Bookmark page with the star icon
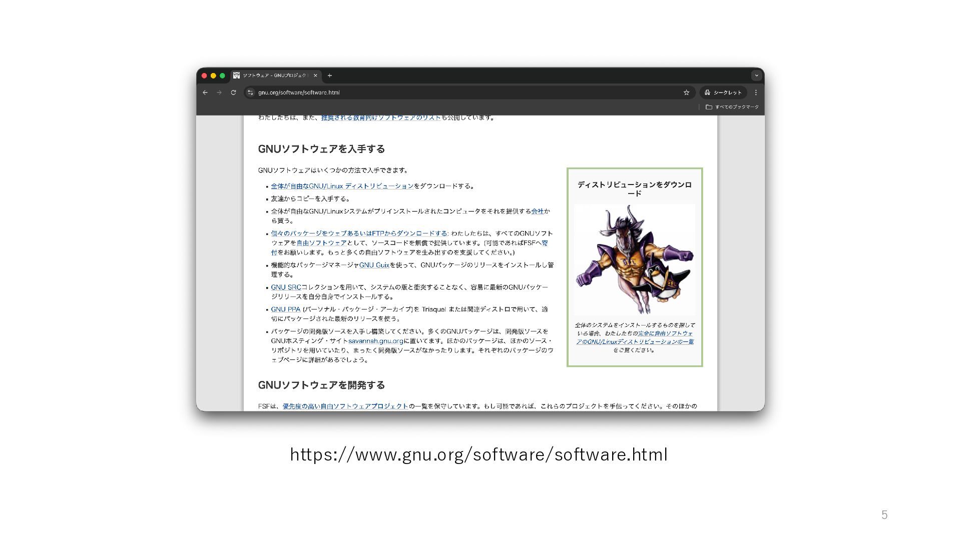The image size is (961, 540). click(x=686, y=92)
